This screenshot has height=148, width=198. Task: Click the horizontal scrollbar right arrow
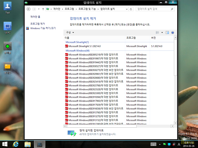click(172, 126)
